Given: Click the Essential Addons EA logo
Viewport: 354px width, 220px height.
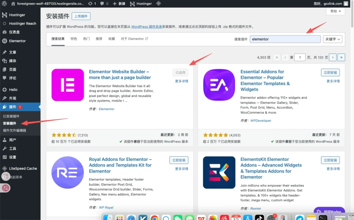Looking at the screenshot, I should [219, 85].
